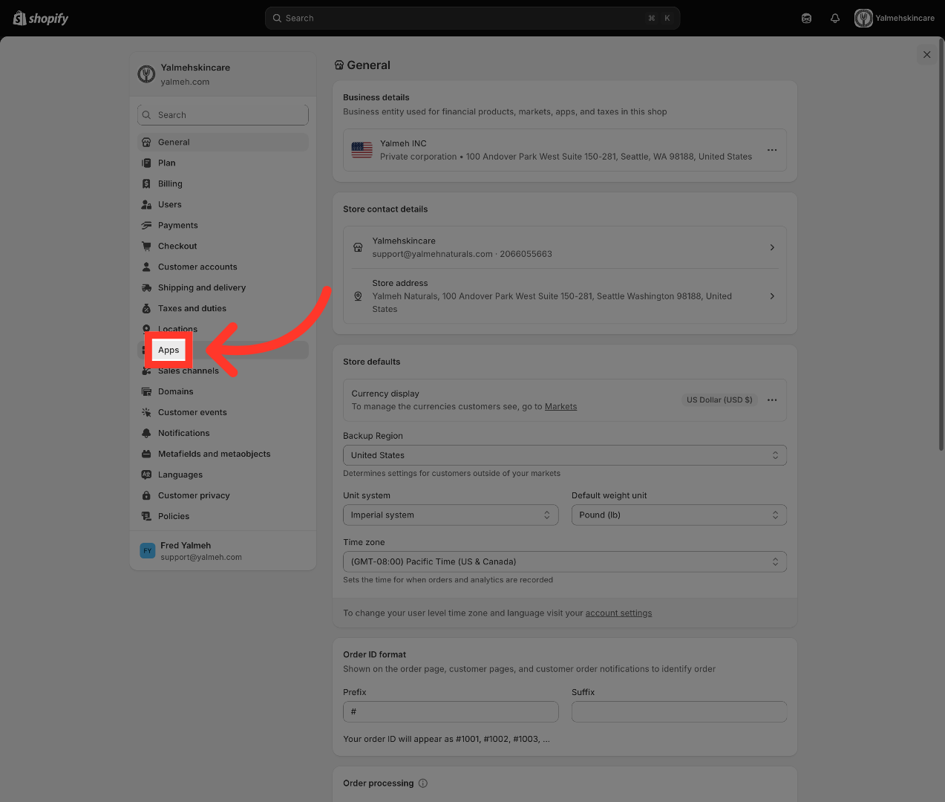This screenshot has width=945, height=802.
Task: Open the General settings section
Action: pos(223,142)
